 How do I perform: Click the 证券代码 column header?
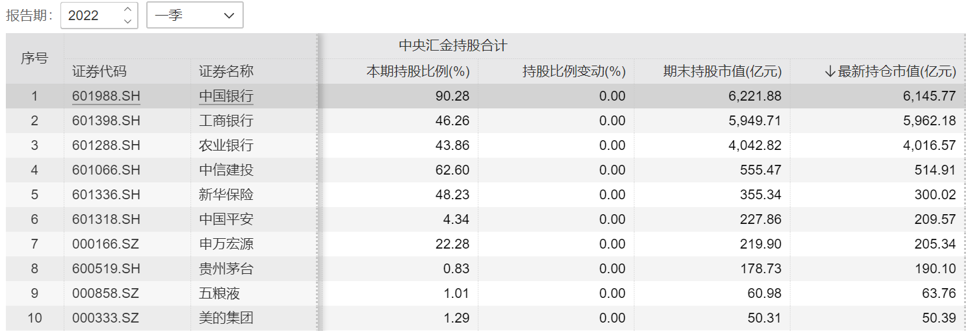[99, 71]
